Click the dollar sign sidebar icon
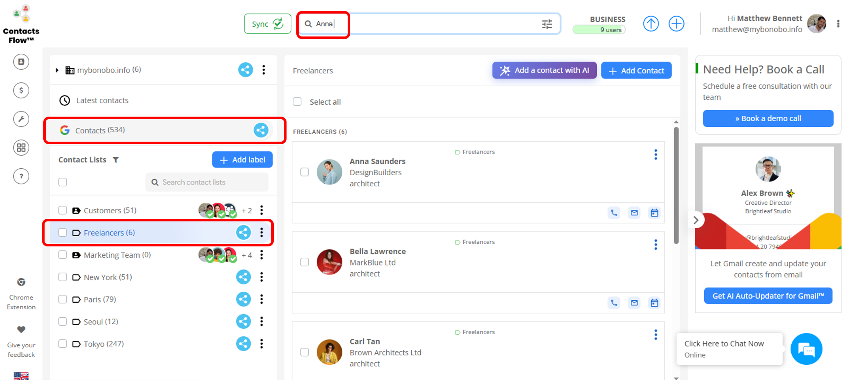Viewport: 849px width, 380px height. [x=21, y=90]
